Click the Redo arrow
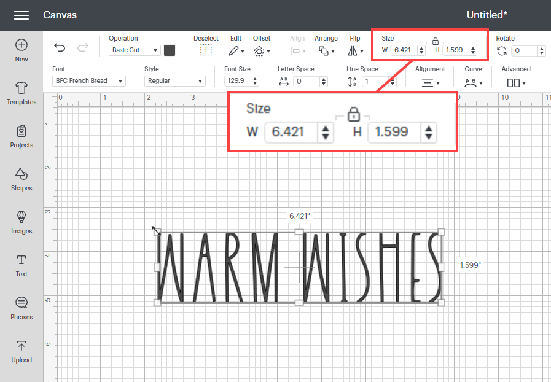551x382 pixels. coord(83,47)
